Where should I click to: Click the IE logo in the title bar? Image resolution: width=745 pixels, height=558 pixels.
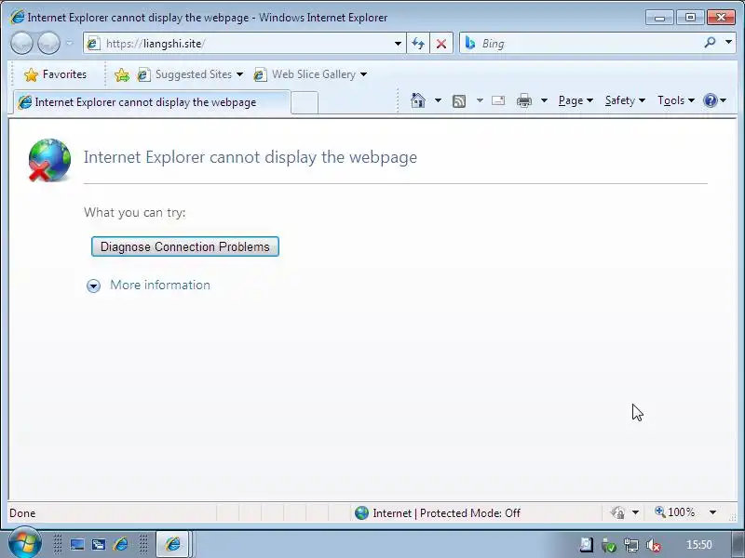point(17,17)
